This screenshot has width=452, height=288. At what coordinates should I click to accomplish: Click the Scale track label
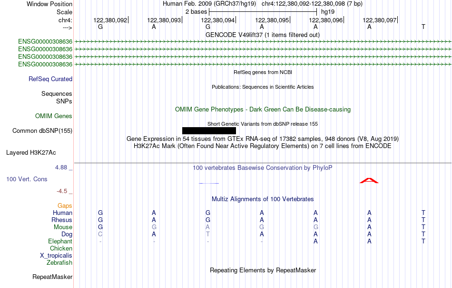tap(64, 12)
